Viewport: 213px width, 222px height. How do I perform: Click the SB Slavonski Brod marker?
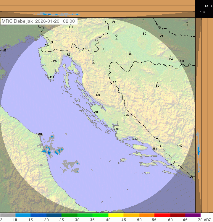182,63
